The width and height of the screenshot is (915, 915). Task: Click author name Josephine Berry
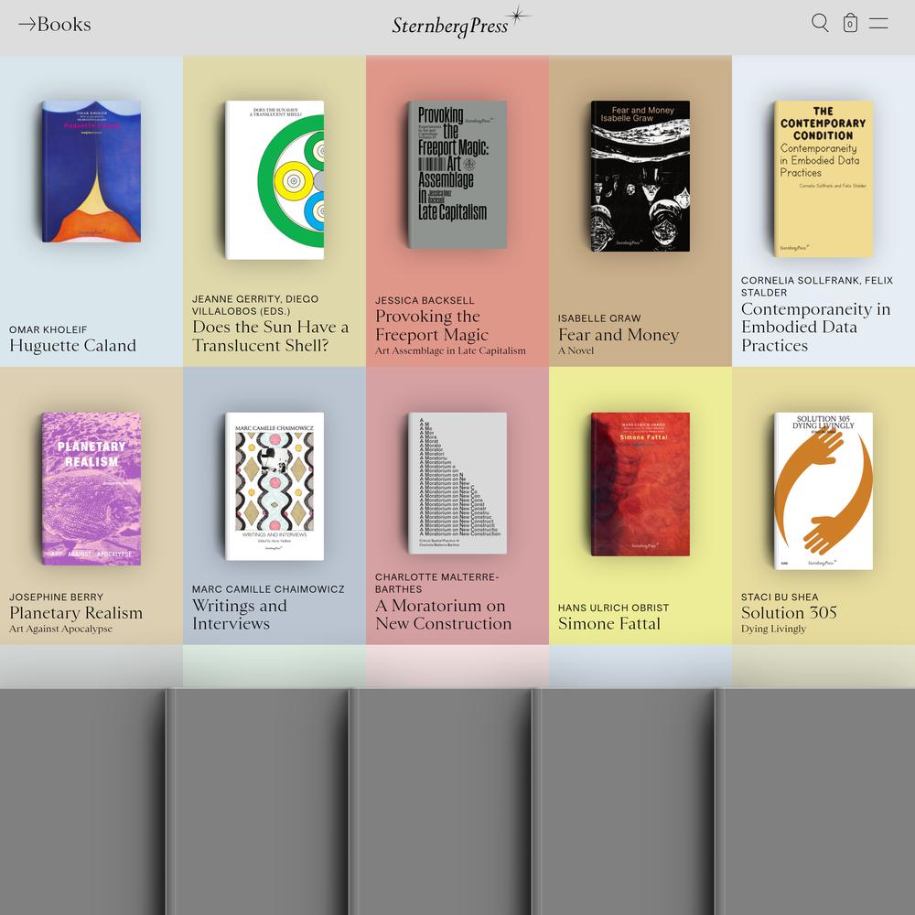tap(56, 597)
